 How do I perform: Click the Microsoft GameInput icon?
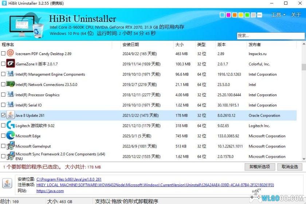(10, 146)
